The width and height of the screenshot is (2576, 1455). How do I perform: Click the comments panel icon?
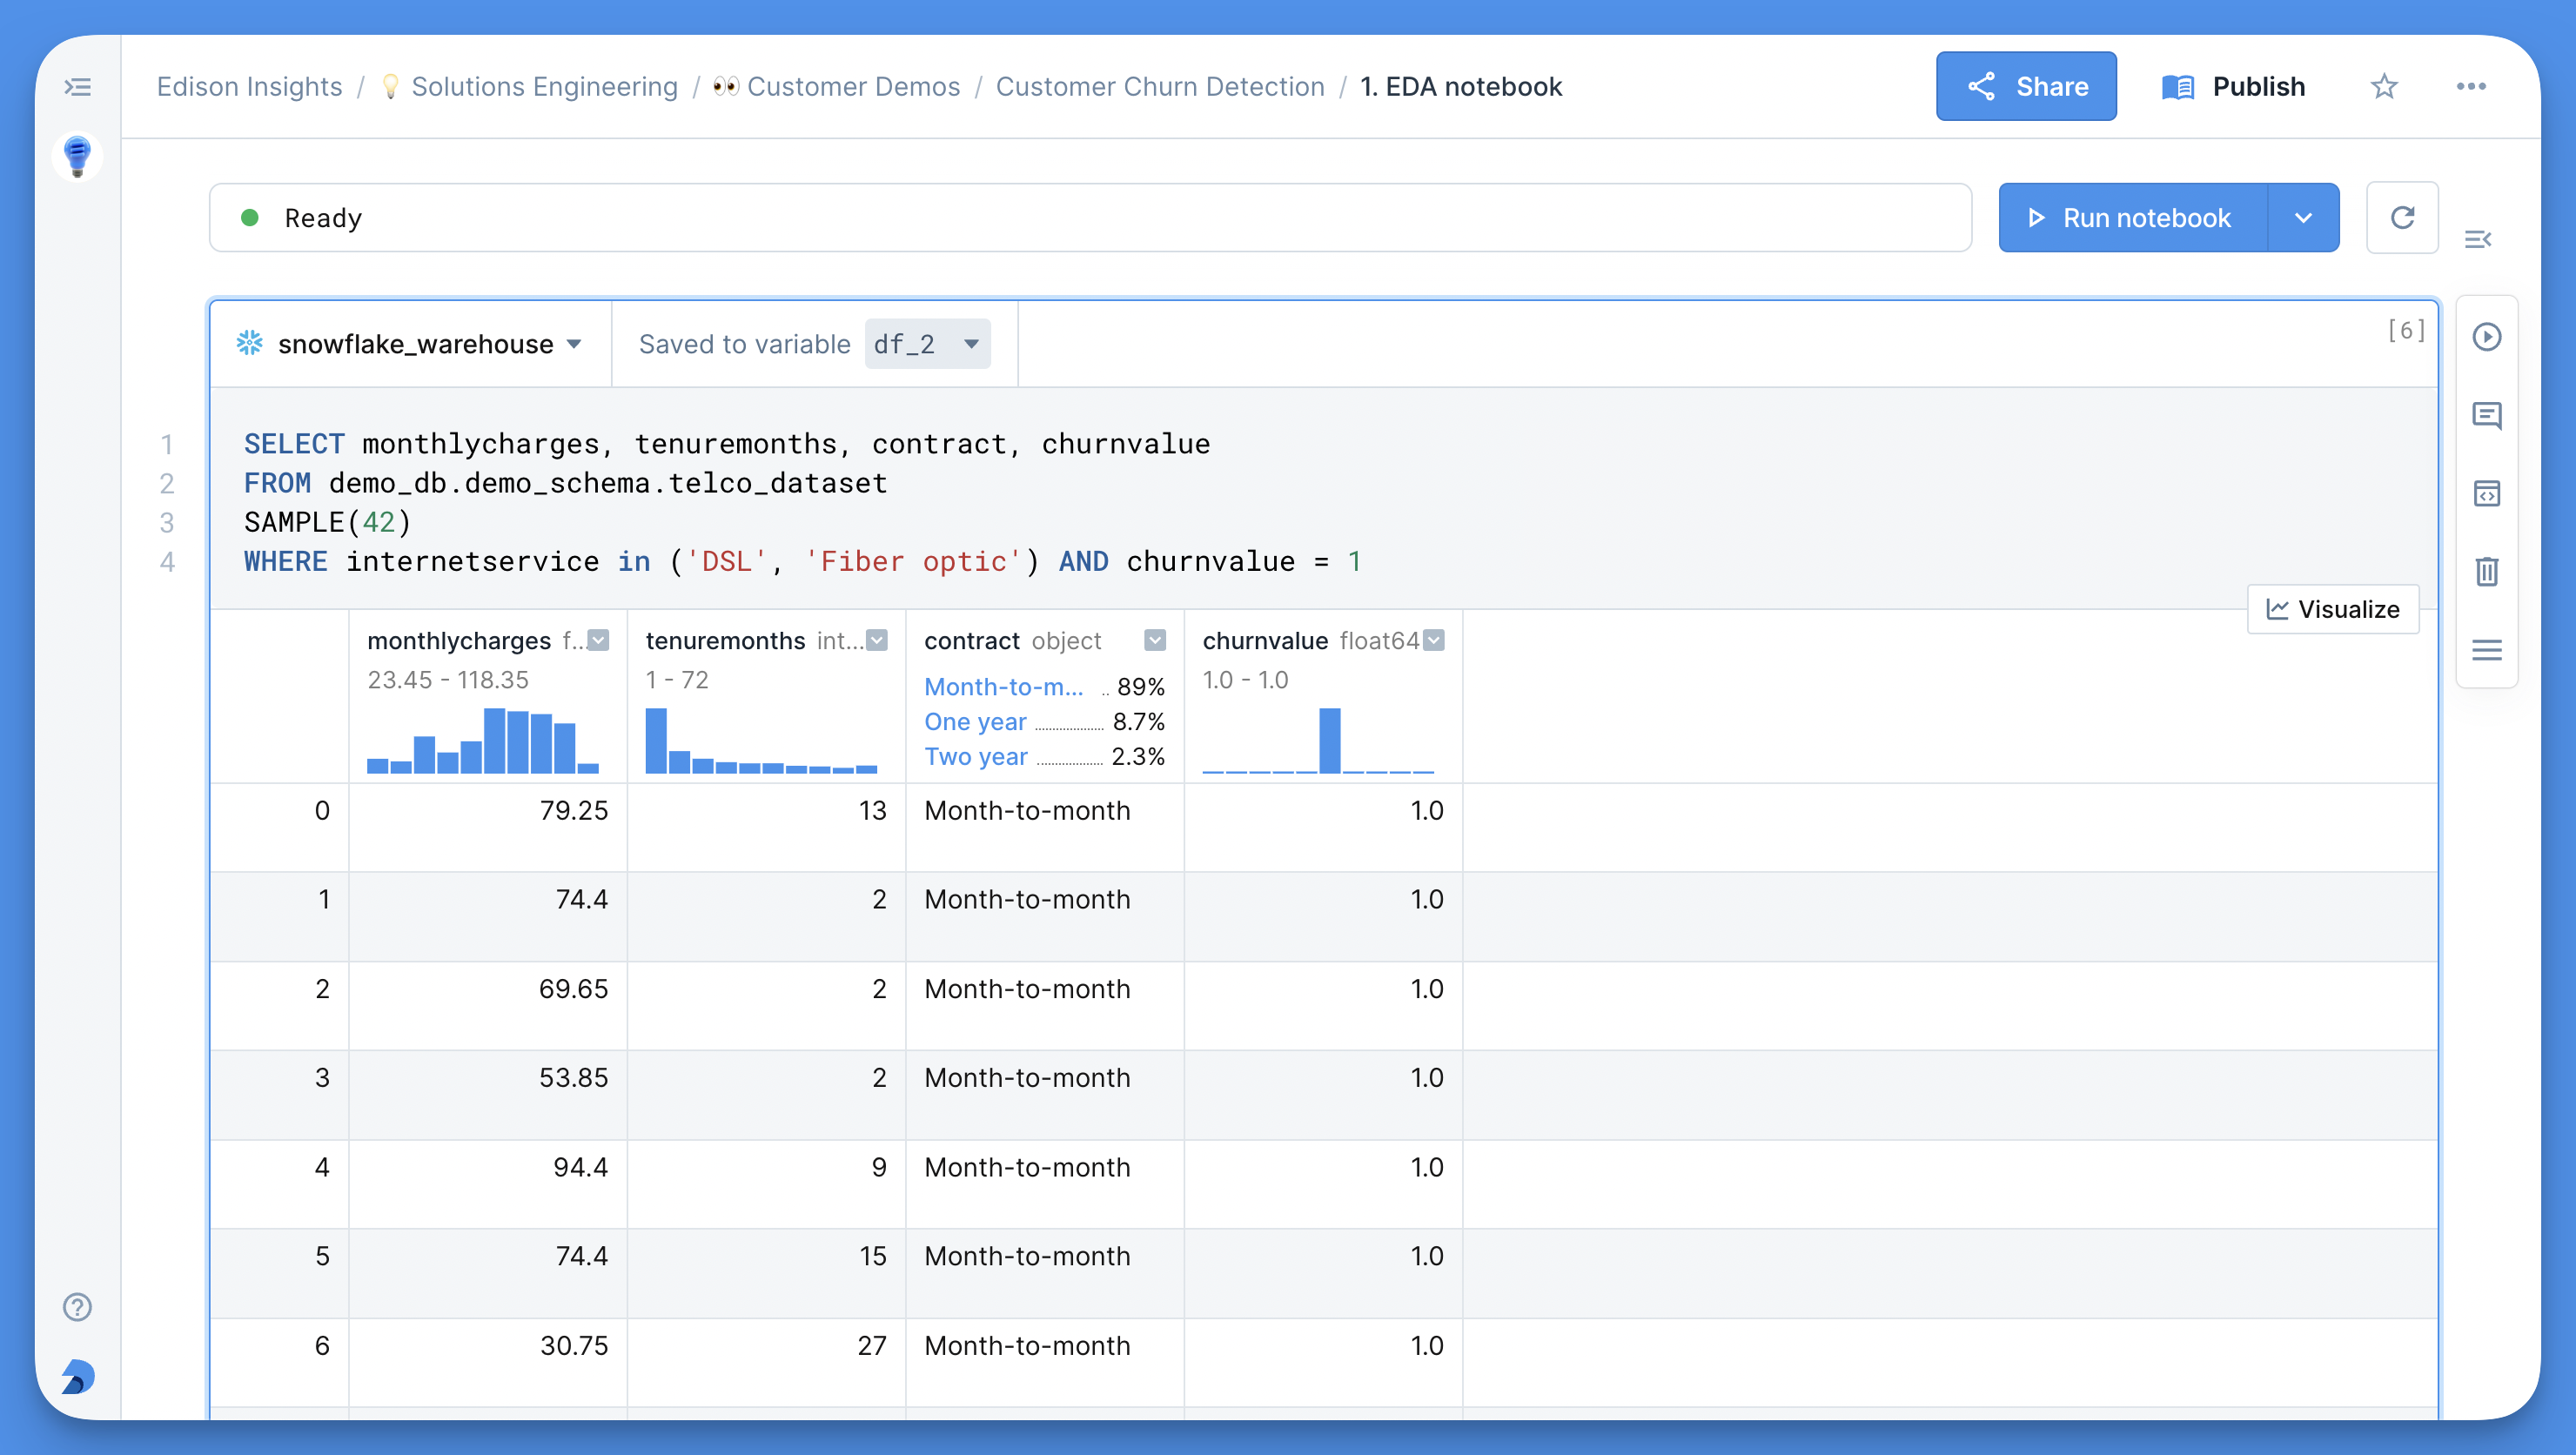[2485, 414]
